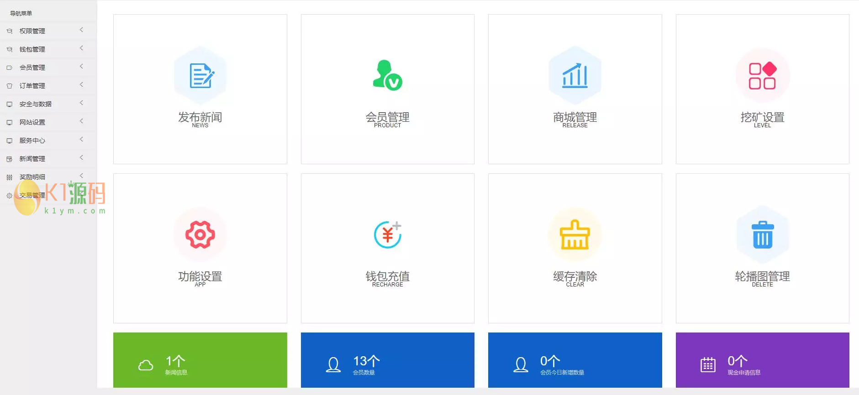
Task: Click the 会员数量 label text
Action: click(x=364, y=373)
